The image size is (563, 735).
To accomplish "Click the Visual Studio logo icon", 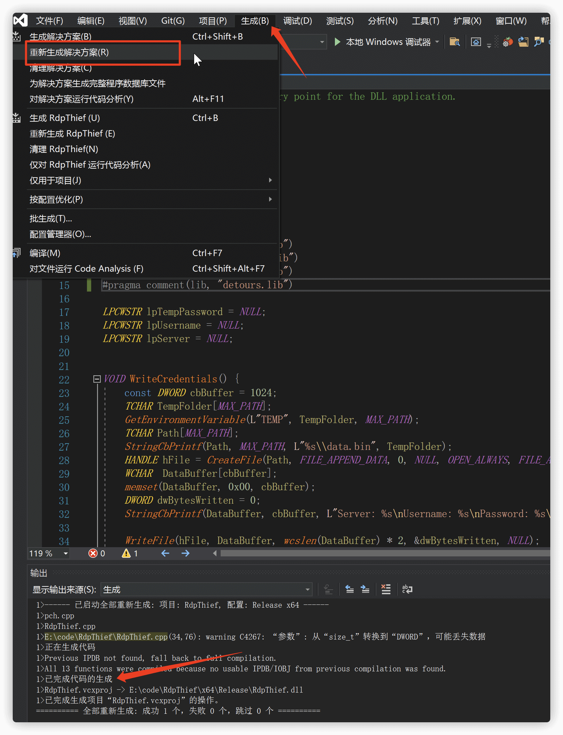I will [x=20, y=21].
